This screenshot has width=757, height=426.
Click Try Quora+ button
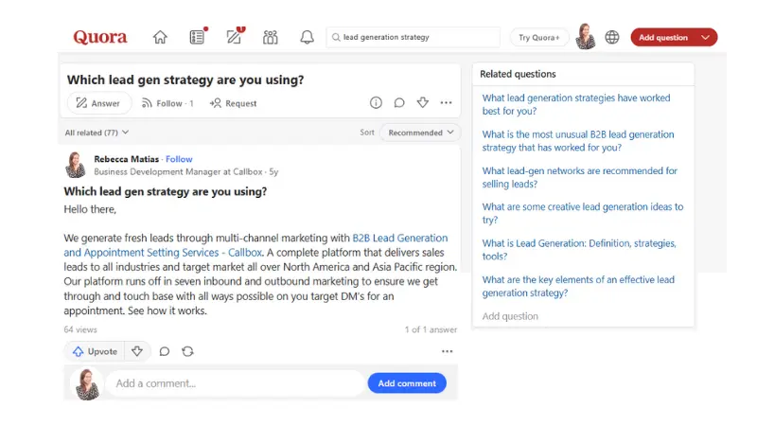[x=538, y=37]
